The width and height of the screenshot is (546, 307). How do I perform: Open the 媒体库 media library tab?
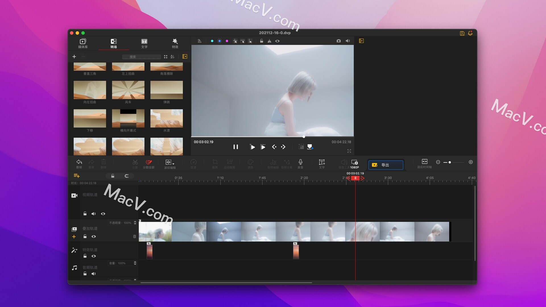(x=83, y=43)
